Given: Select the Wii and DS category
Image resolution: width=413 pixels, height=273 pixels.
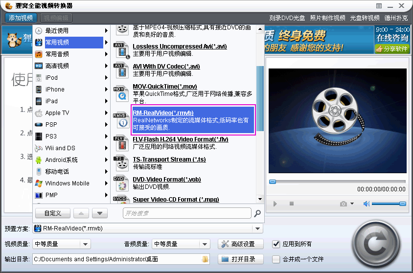Looking at the screenshot, I should [71, 148].
